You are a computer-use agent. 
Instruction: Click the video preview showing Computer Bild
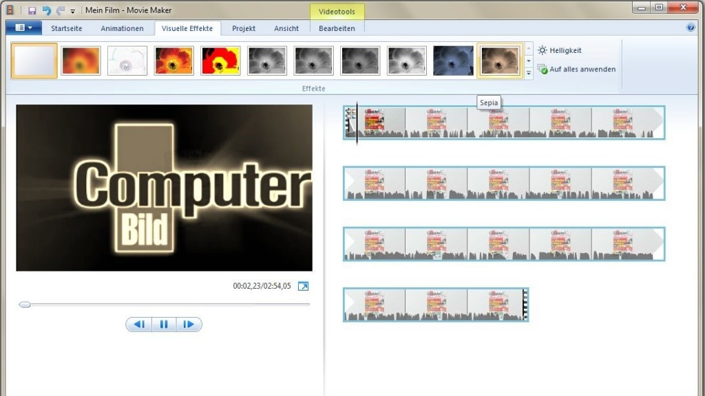[x=164, y=188]
